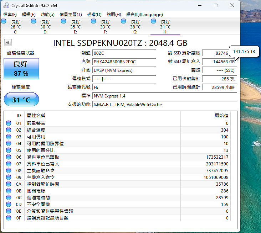Click raw value 173532317 of 資料單位已讀取
This screenshot has height=233, width=261.
point(217,157)
